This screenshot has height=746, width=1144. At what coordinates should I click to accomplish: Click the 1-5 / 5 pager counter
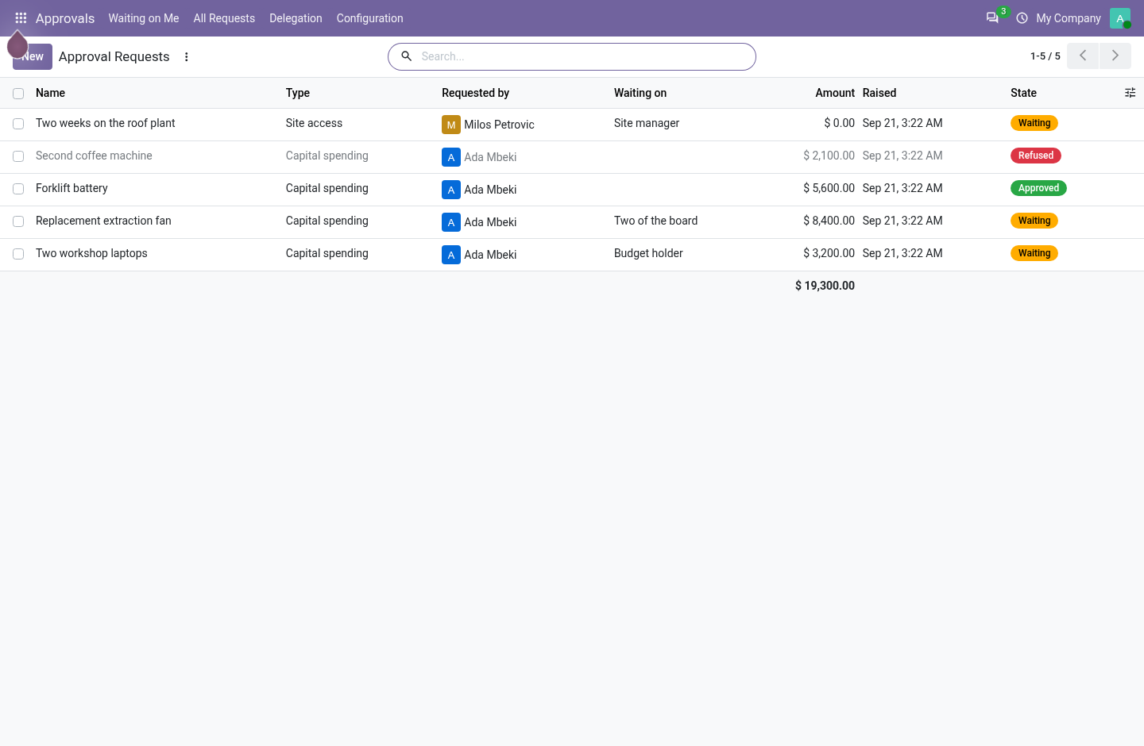pos(1045,56)
